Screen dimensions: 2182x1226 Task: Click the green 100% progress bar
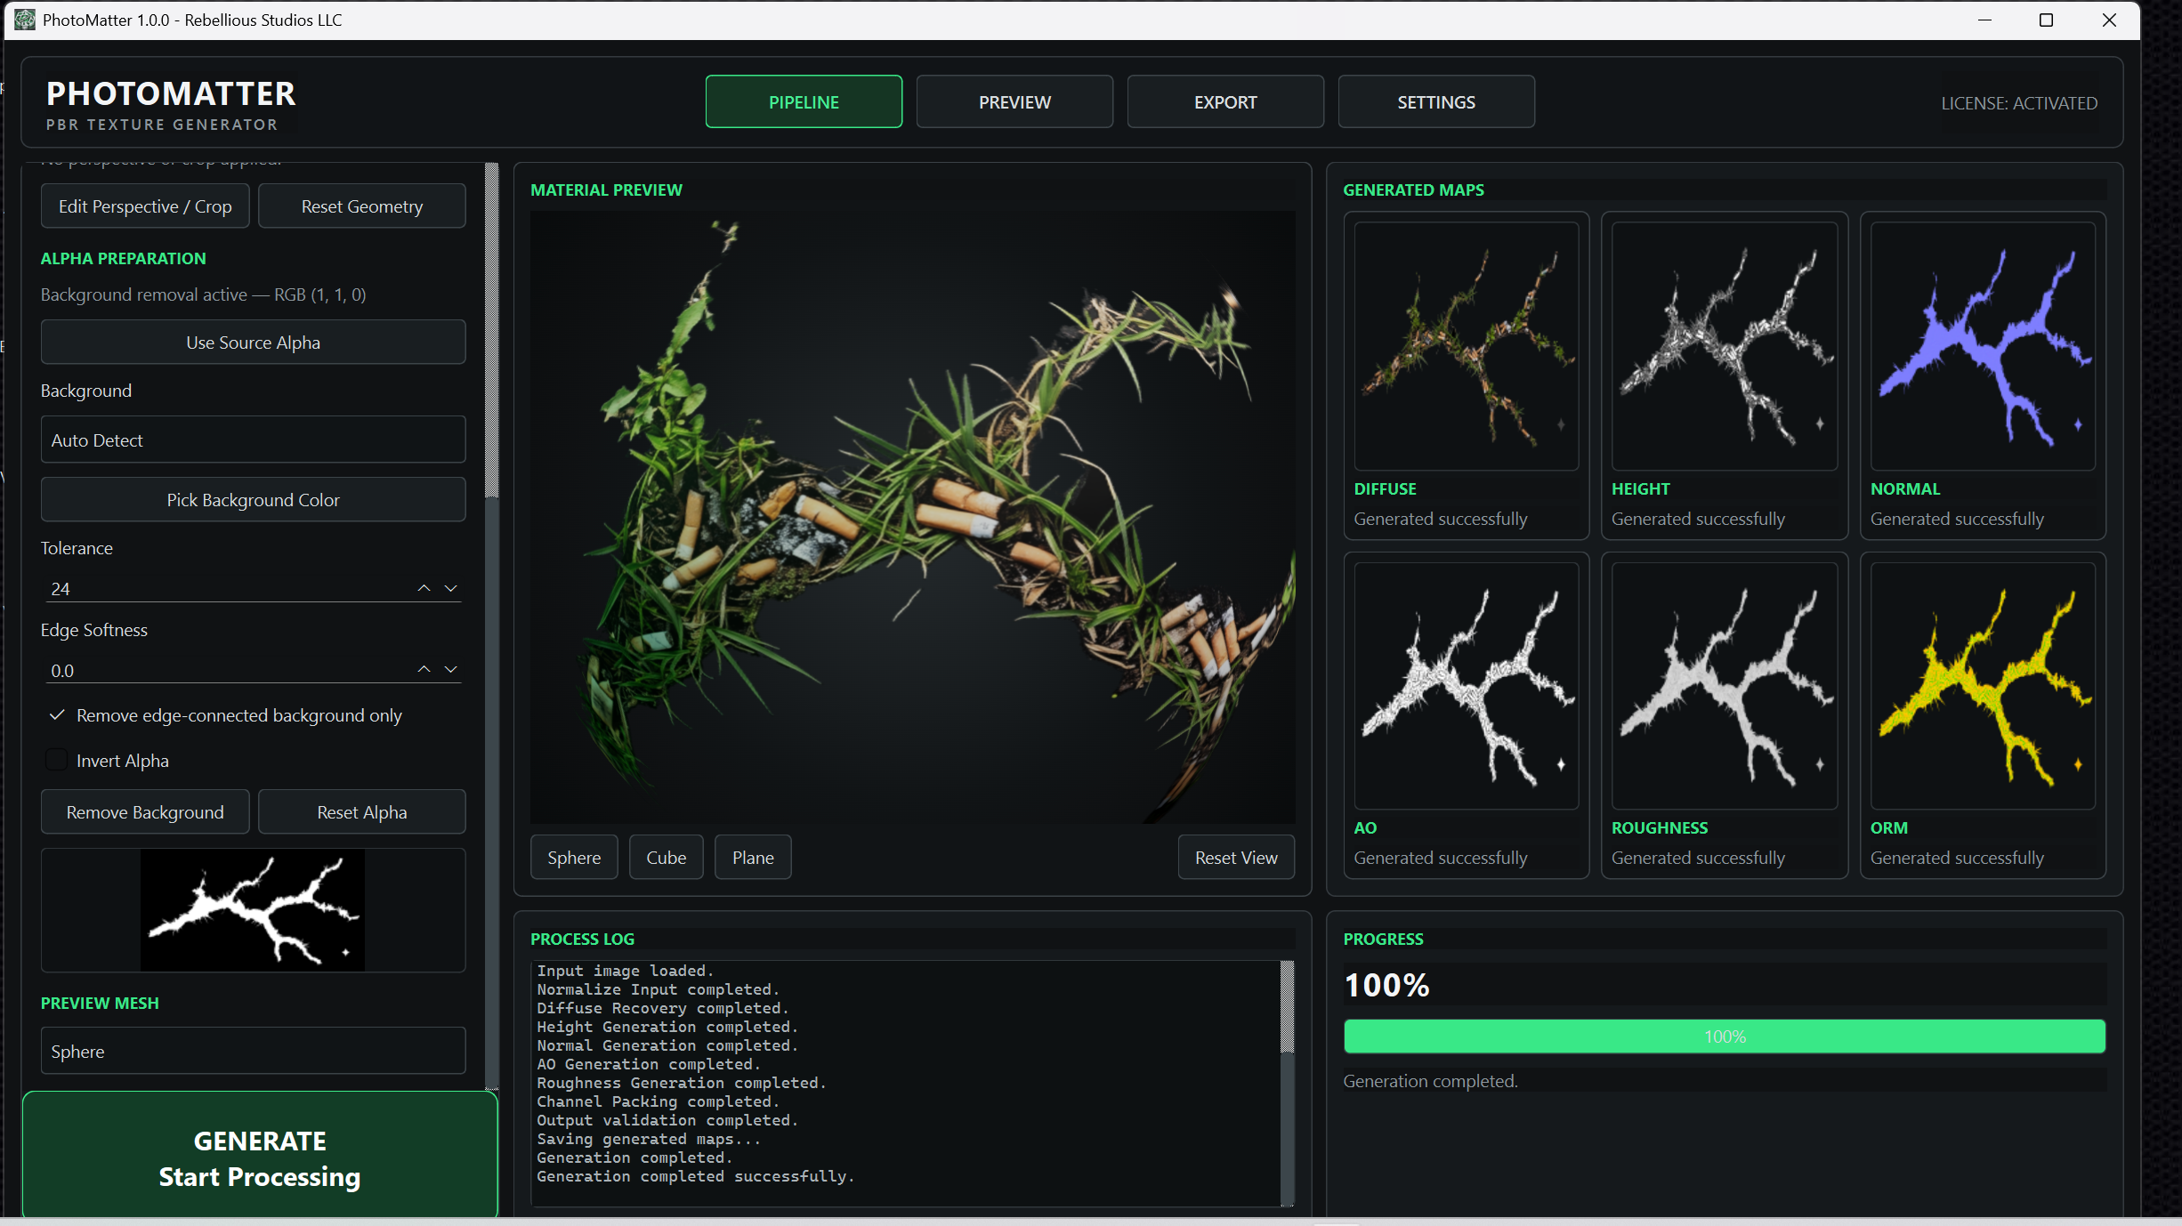click(x=1725, y=1036)
